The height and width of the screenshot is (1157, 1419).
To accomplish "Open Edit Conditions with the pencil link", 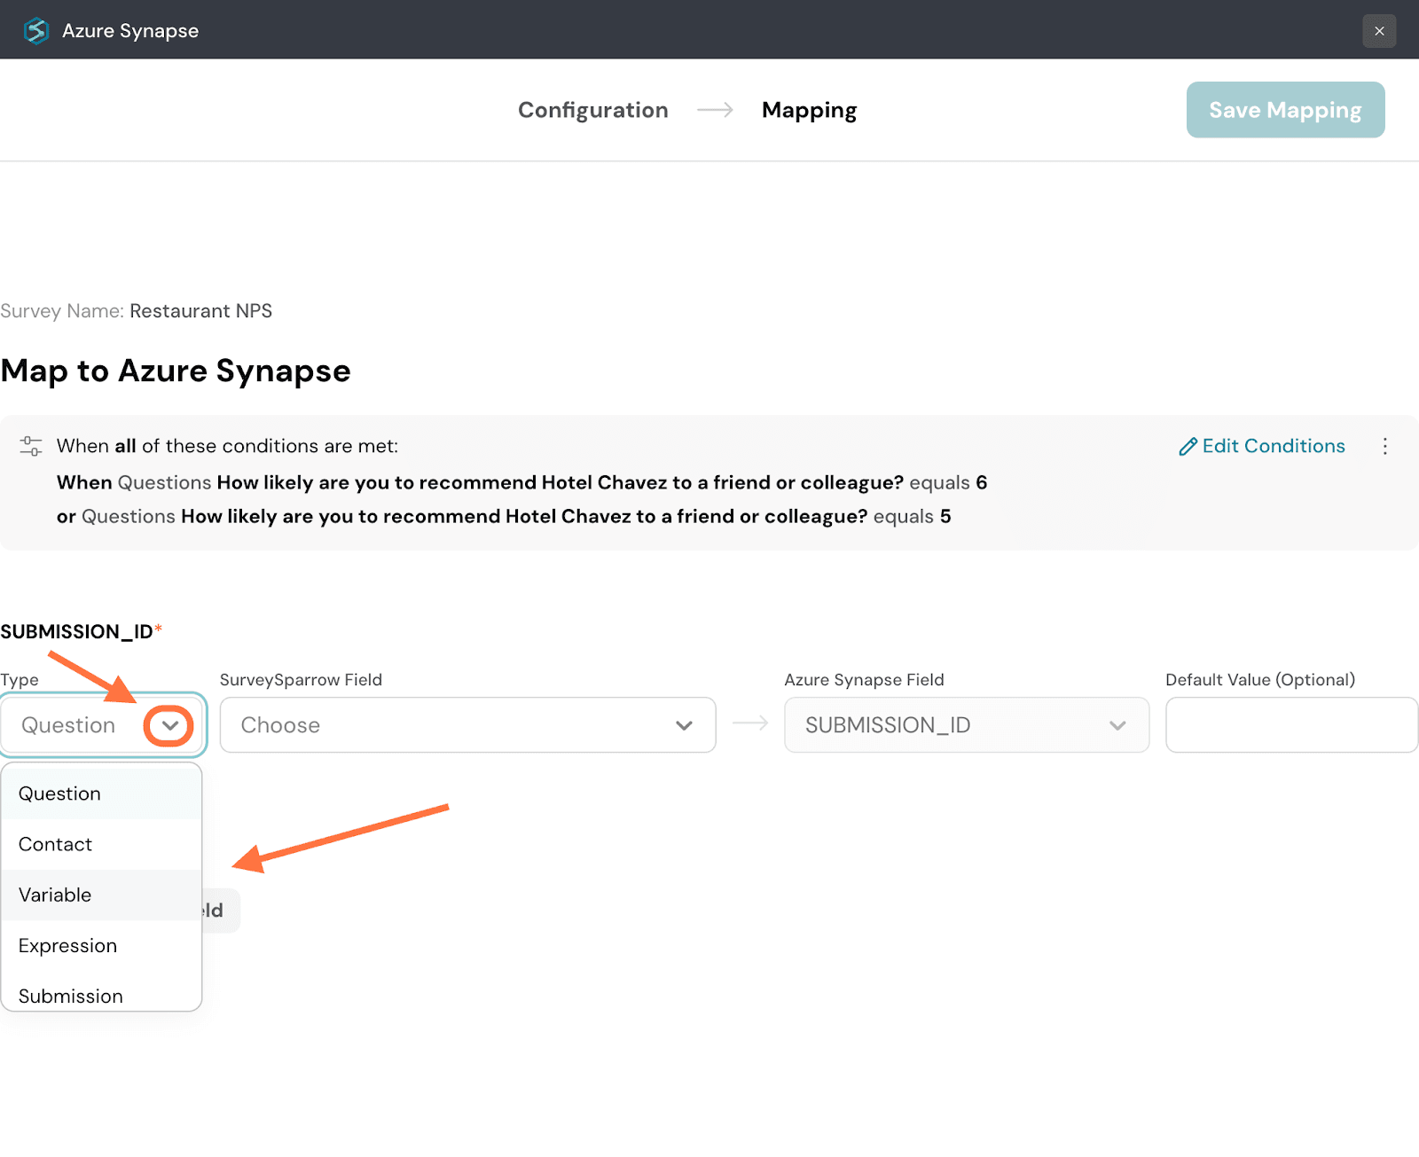I will [x=1261, y=446].
